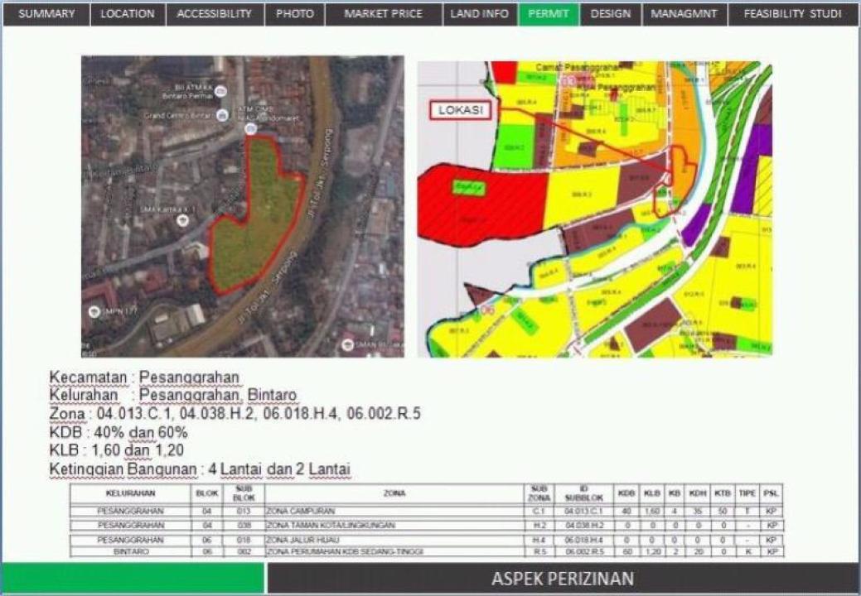The height and width of the screenshot is (596, 861).
Task: Go to the MANAGMNT tab
Action: (x=685, y=14)
